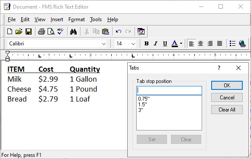The height and width of the screenshot is (159, 251).
Task: Open Print Preview icon
Action: (51, 32)
